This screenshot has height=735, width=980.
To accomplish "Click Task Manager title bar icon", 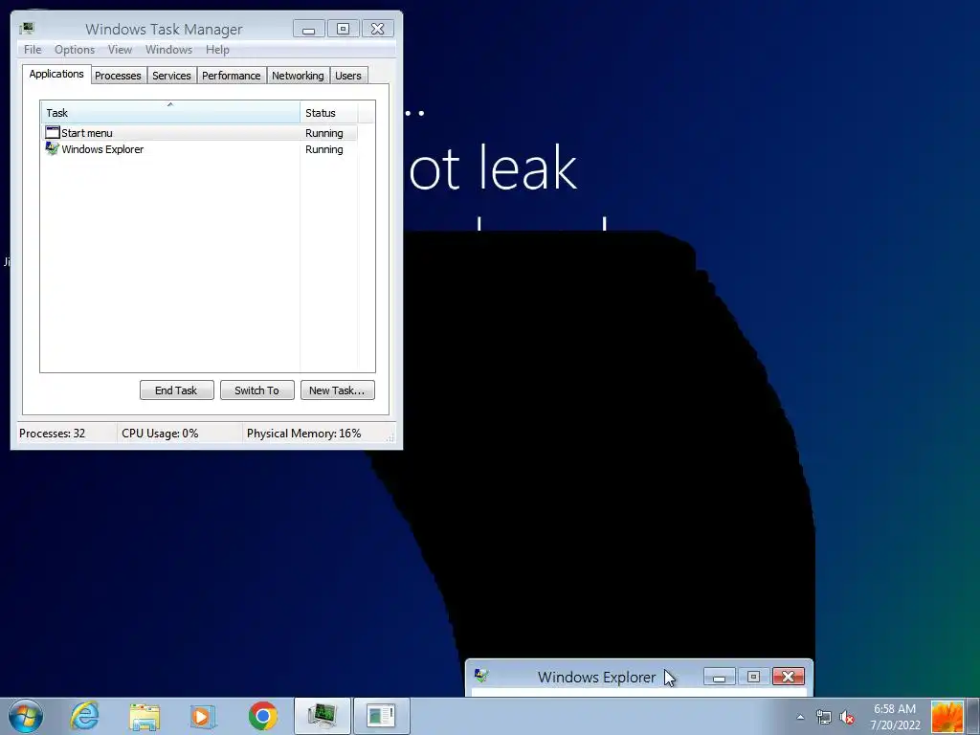I will click(26, 29).
